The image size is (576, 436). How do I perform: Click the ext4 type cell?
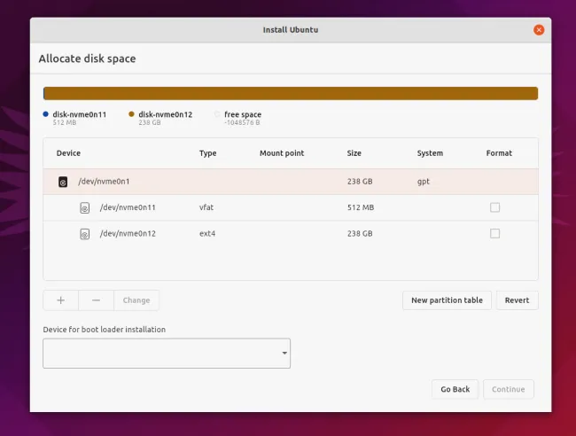click(207, 234)
